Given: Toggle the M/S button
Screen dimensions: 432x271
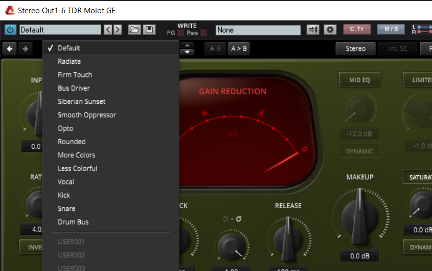Looking at the screenshot, I should click(x=391, y=29).
